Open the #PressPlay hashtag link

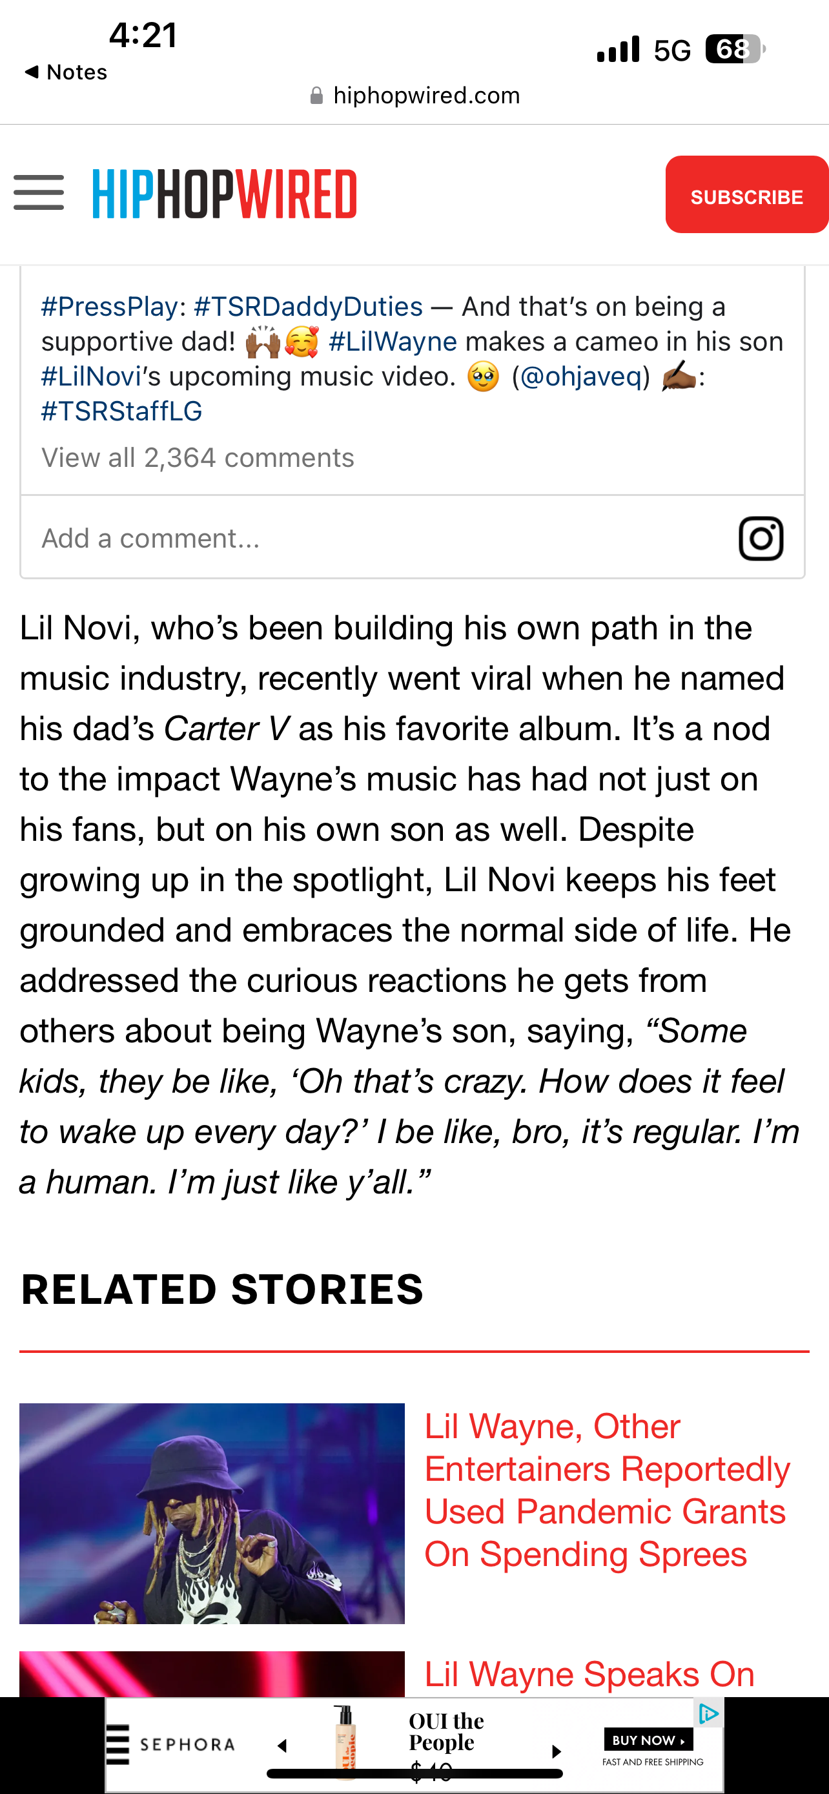tap(109, 307)
